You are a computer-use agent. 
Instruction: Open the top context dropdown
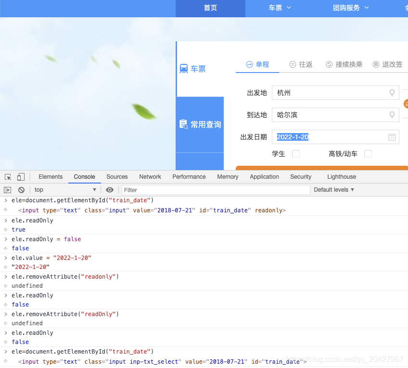click(x=65, y=190)
